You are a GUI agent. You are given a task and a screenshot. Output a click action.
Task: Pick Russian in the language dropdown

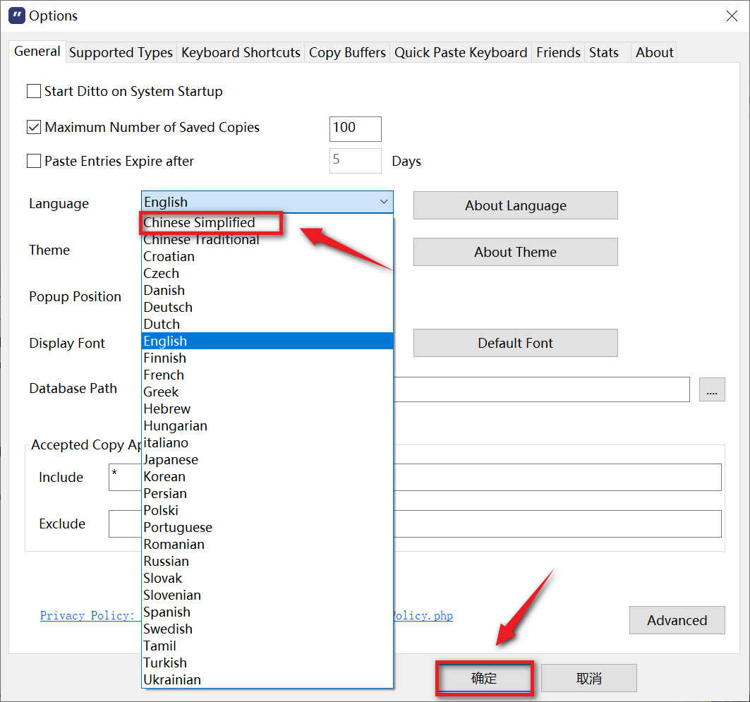pos(267,561)
